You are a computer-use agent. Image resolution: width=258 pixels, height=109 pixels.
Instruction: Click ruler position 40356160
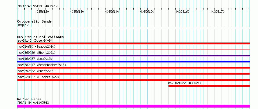click(x=182, y=12)
